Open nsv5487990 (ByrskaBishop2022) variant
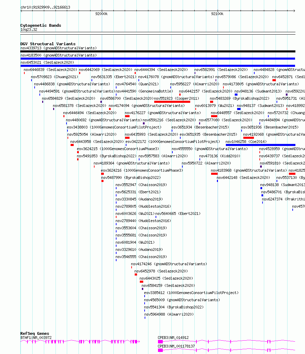The height and width of the screenshot is (354, 305). 131,178
